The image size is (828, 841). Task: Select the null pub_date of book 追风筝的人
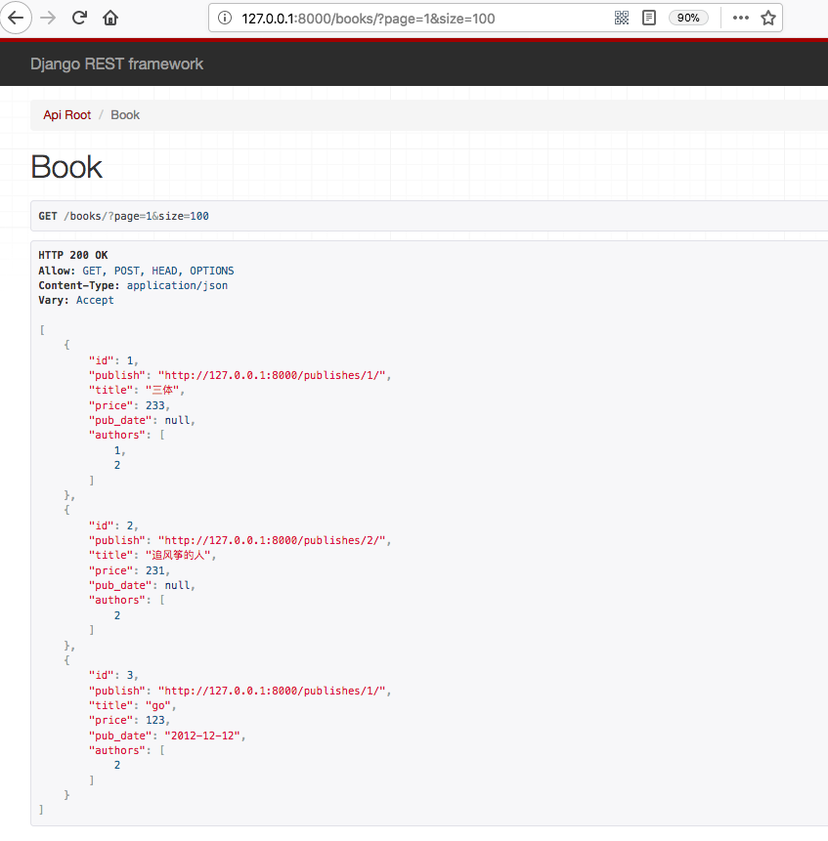click(x=177, y=586)
